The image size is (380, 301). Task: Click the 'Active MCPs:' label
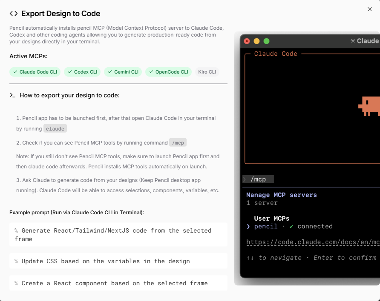pos(29,56)
